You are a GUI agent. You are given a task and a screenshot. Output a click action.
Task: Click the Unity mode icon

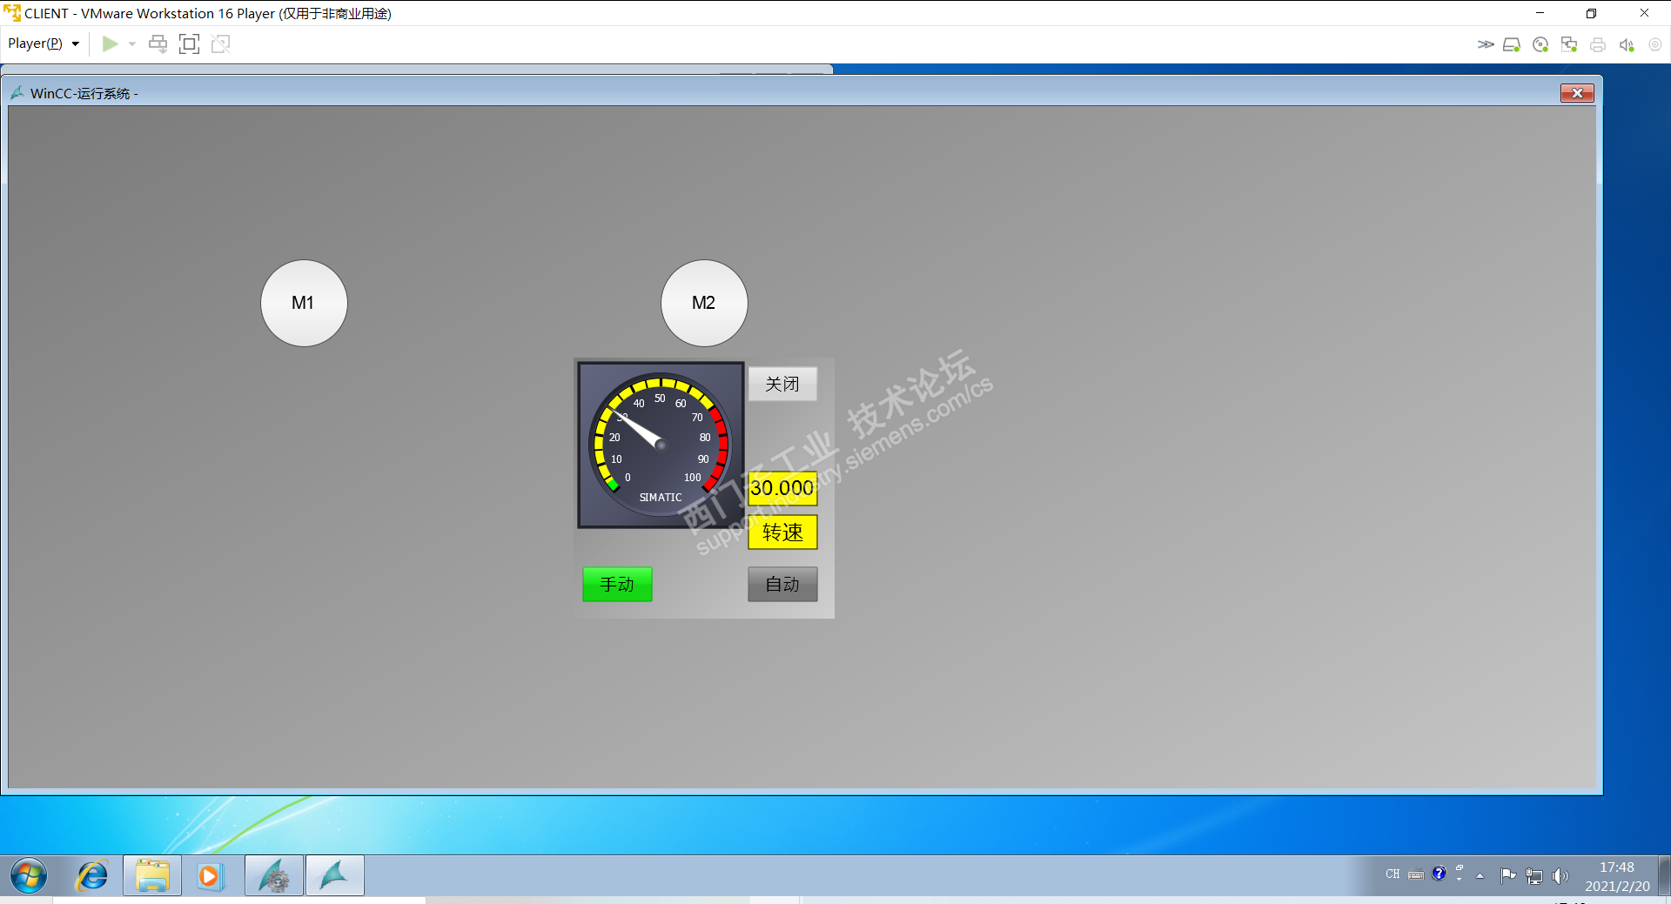(221, 44)
